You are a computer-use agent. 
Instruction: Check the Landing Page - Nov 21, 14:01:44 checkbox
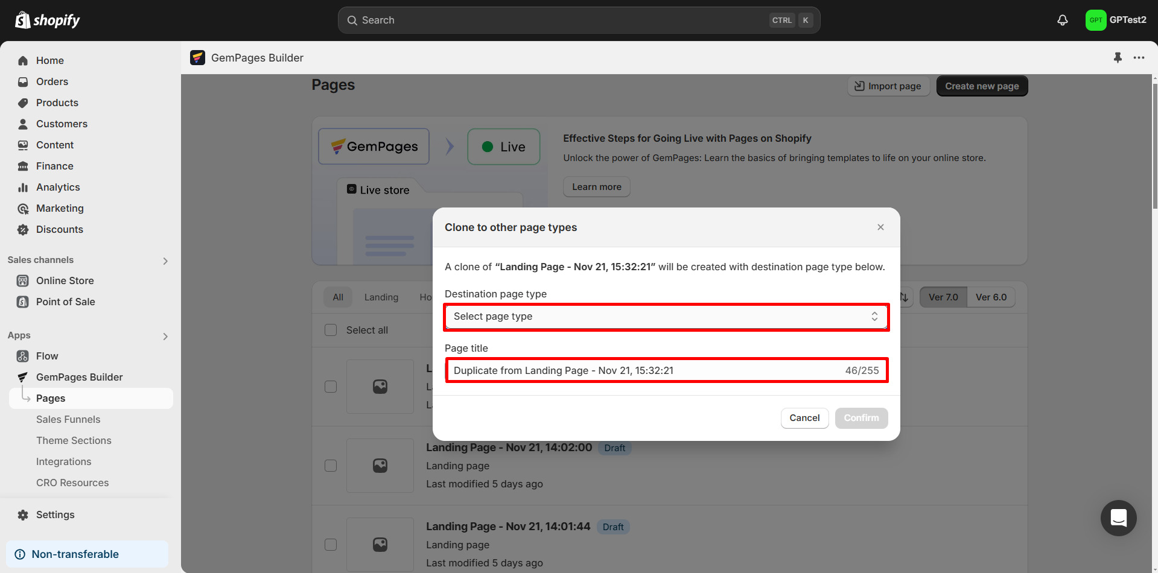[x=331, y=544]
